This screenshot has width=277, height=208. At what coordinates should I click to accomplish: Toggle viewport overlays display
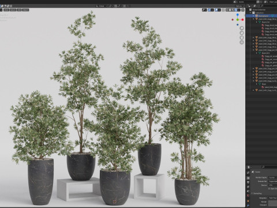pos(216,10)
